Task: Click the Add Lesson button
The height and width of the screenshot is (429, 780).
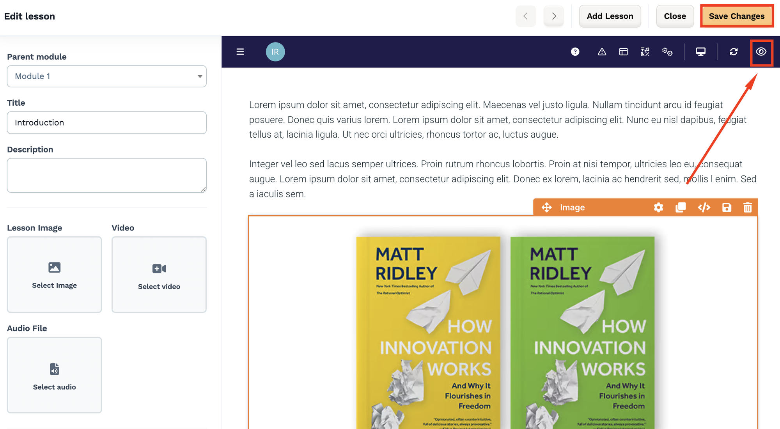Action: 610,16
